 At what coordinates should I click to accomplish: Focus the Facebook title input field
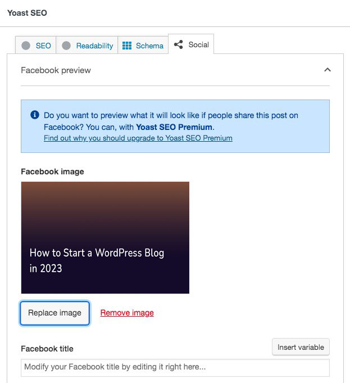point(175,367)
